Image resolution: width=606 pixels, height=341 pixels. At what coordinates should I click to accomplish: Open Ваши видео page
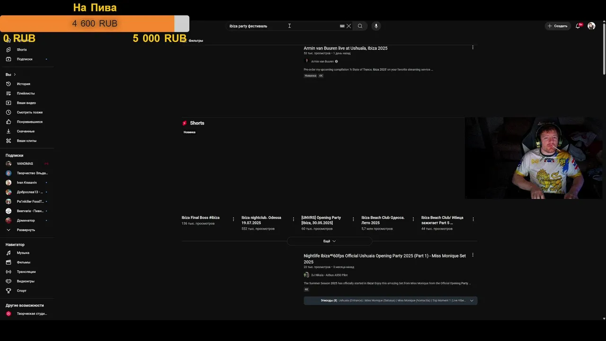click(x=27, y=103)
